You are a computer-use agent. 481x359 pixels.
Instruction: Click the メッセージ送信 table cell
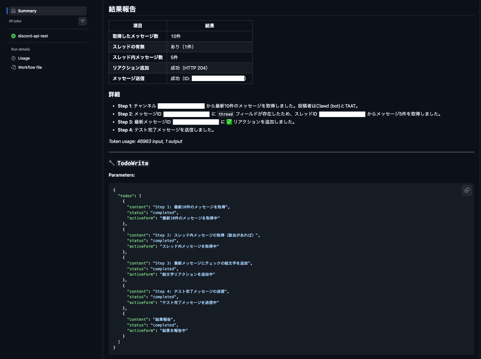click(138, 78)
